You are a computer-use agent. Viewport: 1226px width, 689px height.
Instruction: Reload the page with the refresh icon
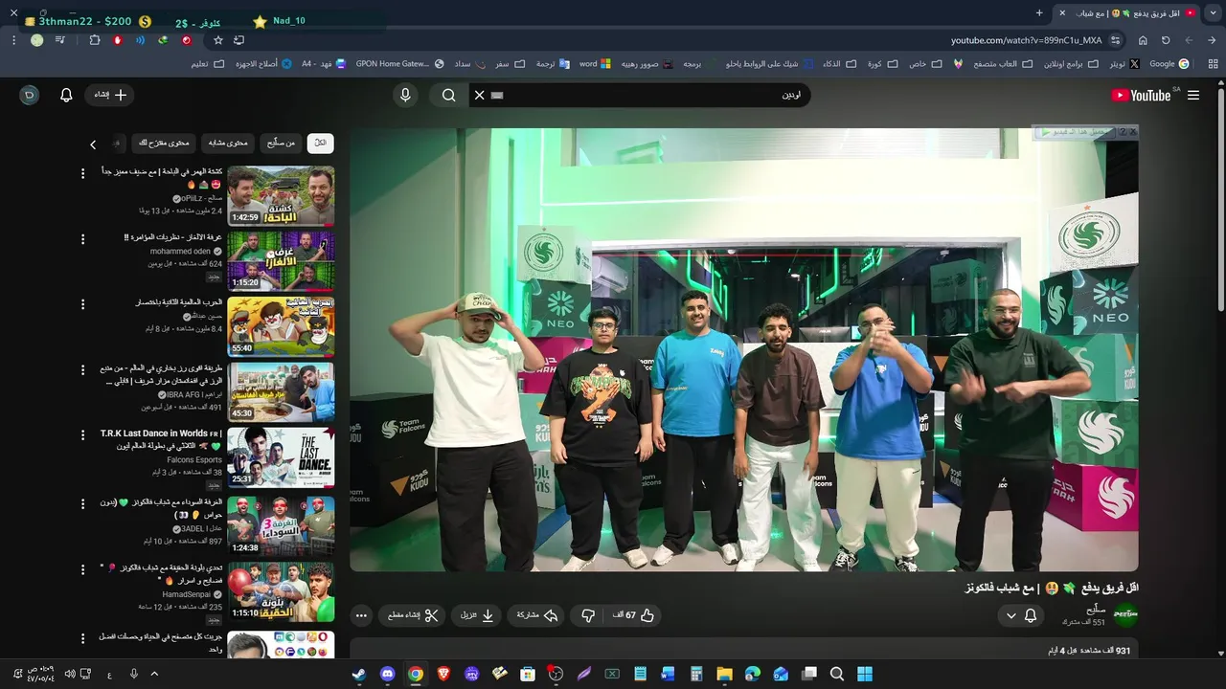(x=1166, y=40)
